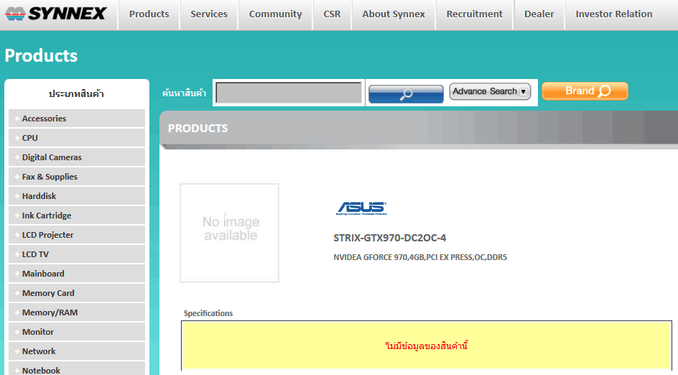Click the 'No image available' product thumbnail
678x375 pixels.
(229, 233)
